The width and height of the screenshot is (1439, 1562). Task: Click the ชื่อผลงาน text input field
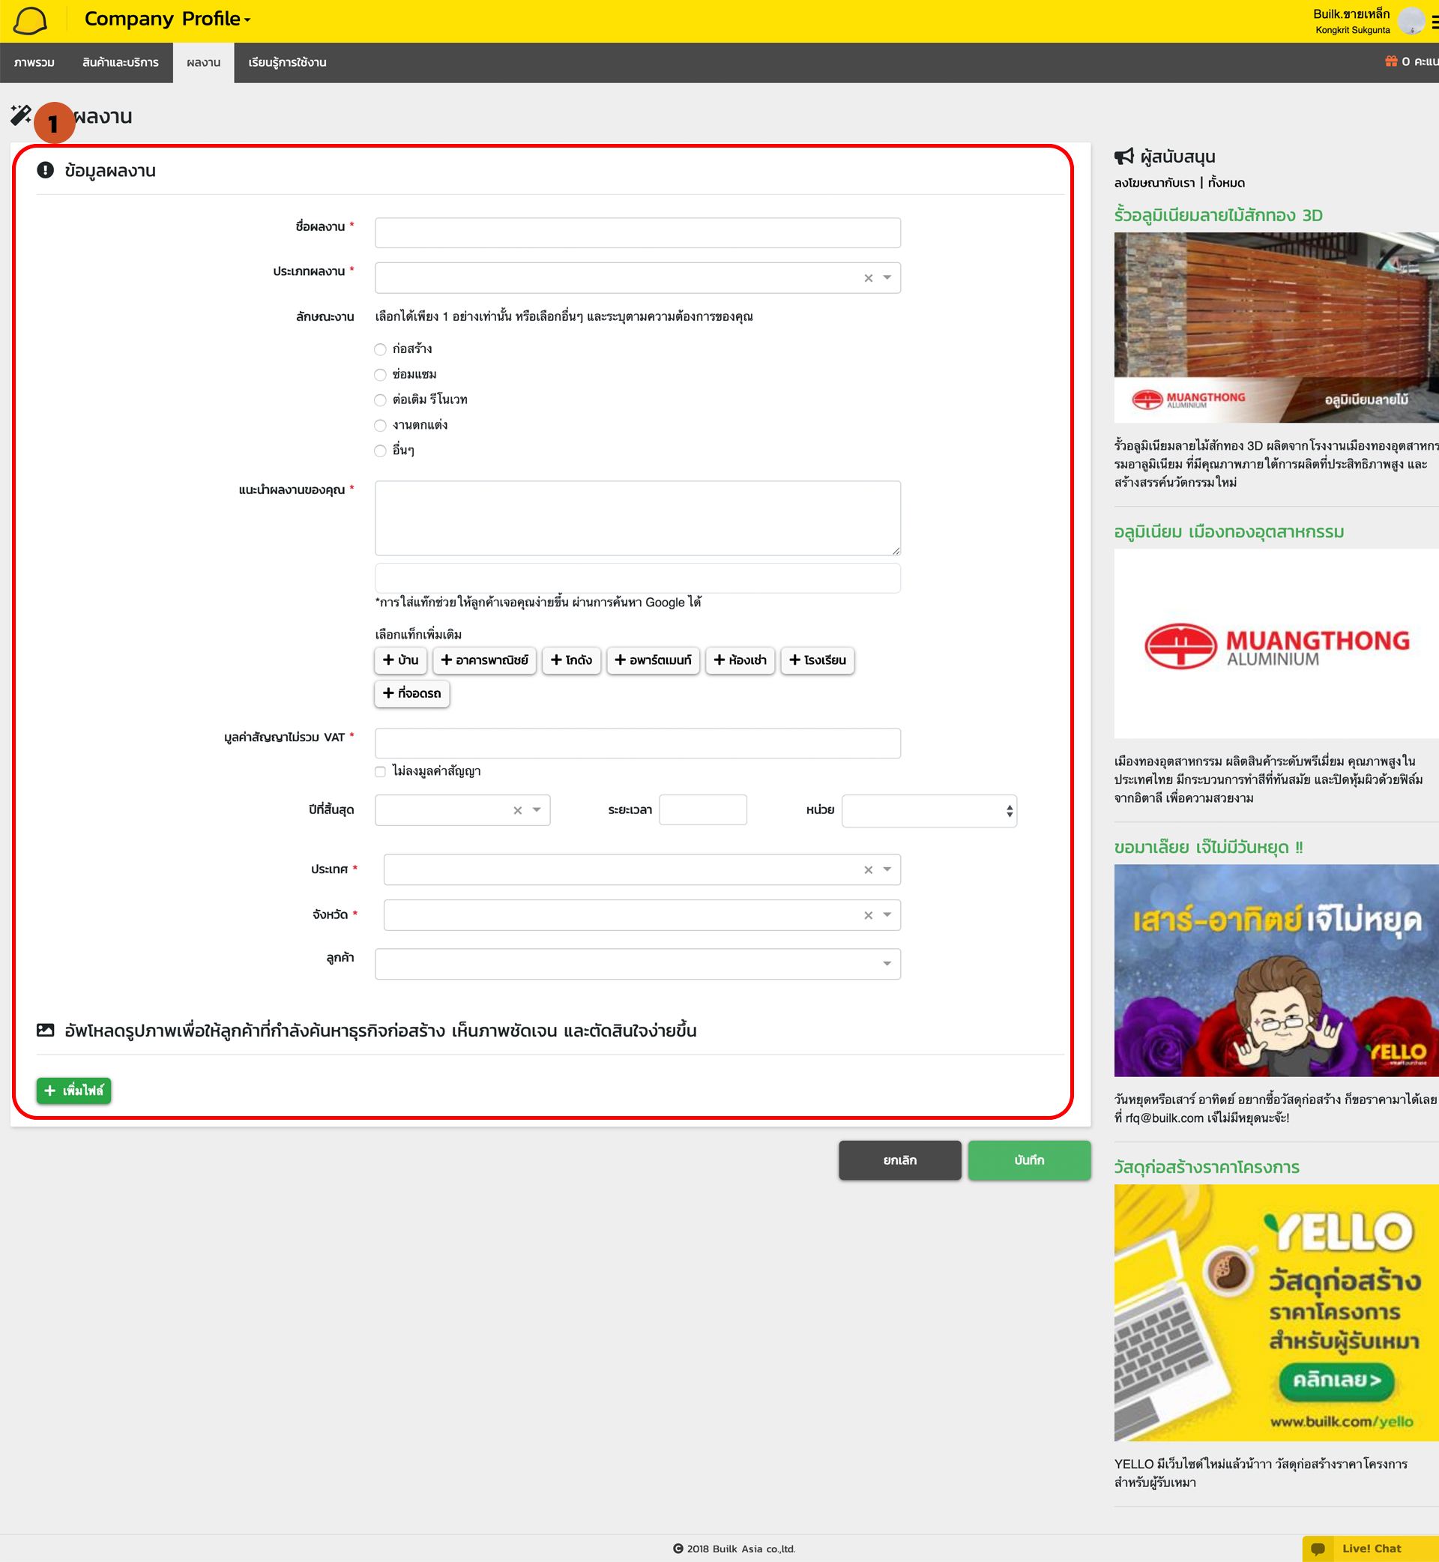[637, 232]
